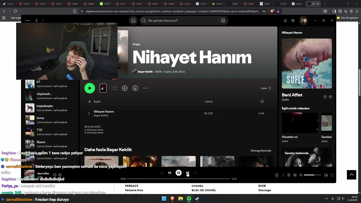Click the bookmark icon in the address bar
The height and width of the screenshot is (203, 361).
point(74,11)
